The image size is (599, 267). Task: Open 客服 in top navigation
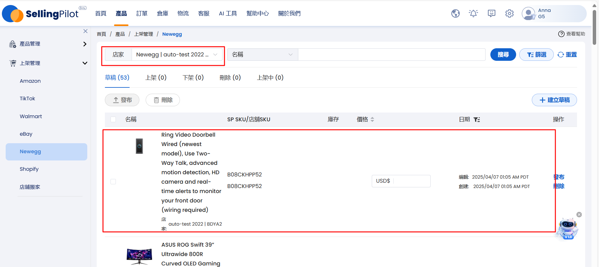click(204, 13)
